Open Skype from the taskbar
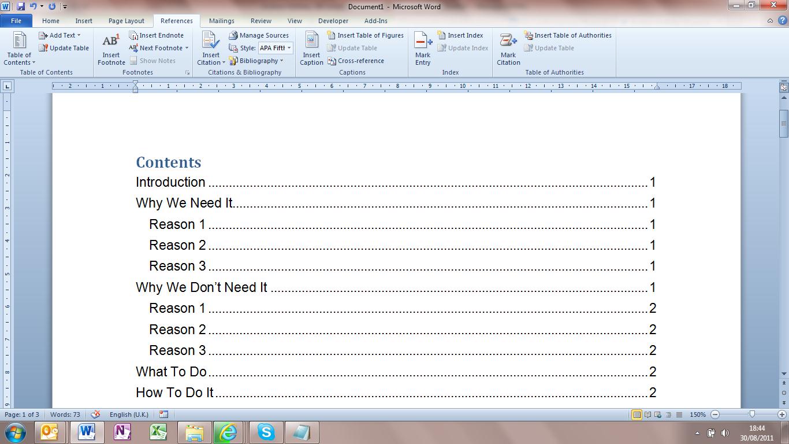789x444 pixels. (266, 432)
